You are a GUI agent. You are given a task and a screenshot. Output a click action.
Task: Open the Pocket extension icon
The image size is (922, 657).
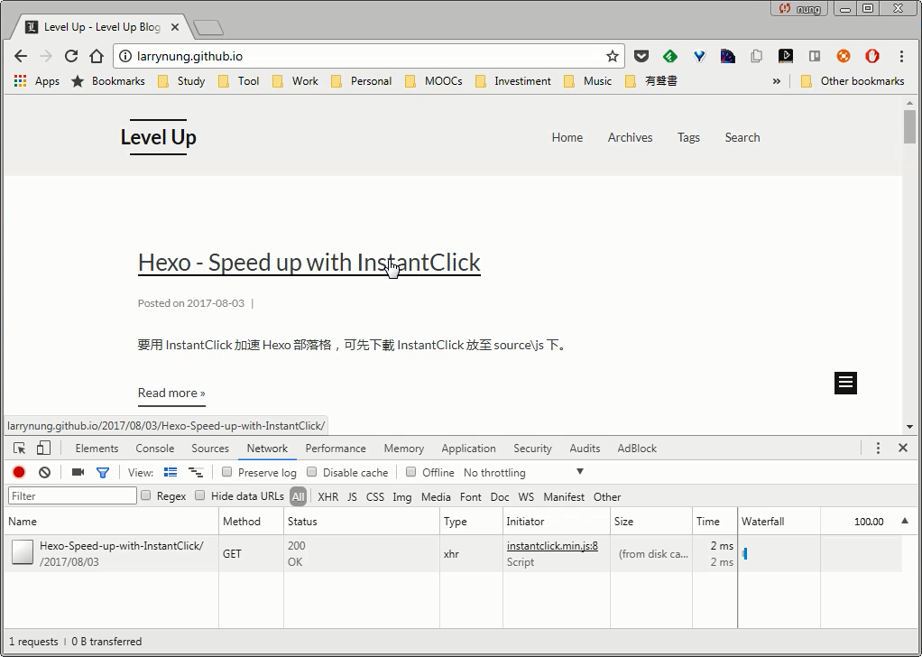click(641, 57)
